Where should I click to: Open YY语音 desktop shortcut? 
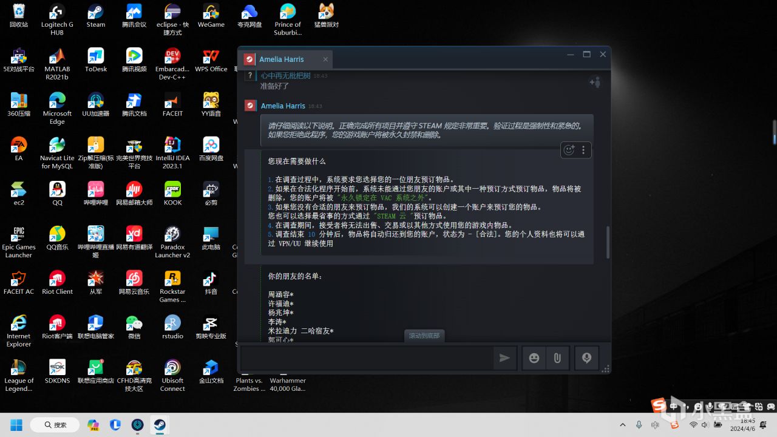pyautogui.click(x=211, y=104)
